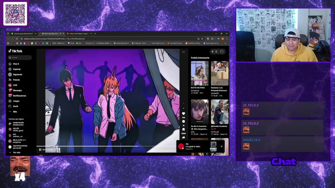Open the tab search dropdown arrow
Image resolution: width=335 pixels, height=188 pixels.
point(8,34)
